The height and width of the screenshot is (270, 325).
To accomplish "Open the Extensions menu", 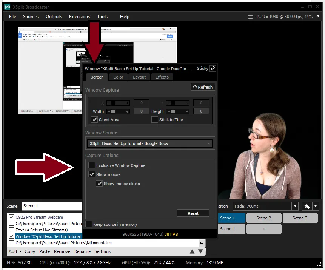I will [x=79, y=17].
